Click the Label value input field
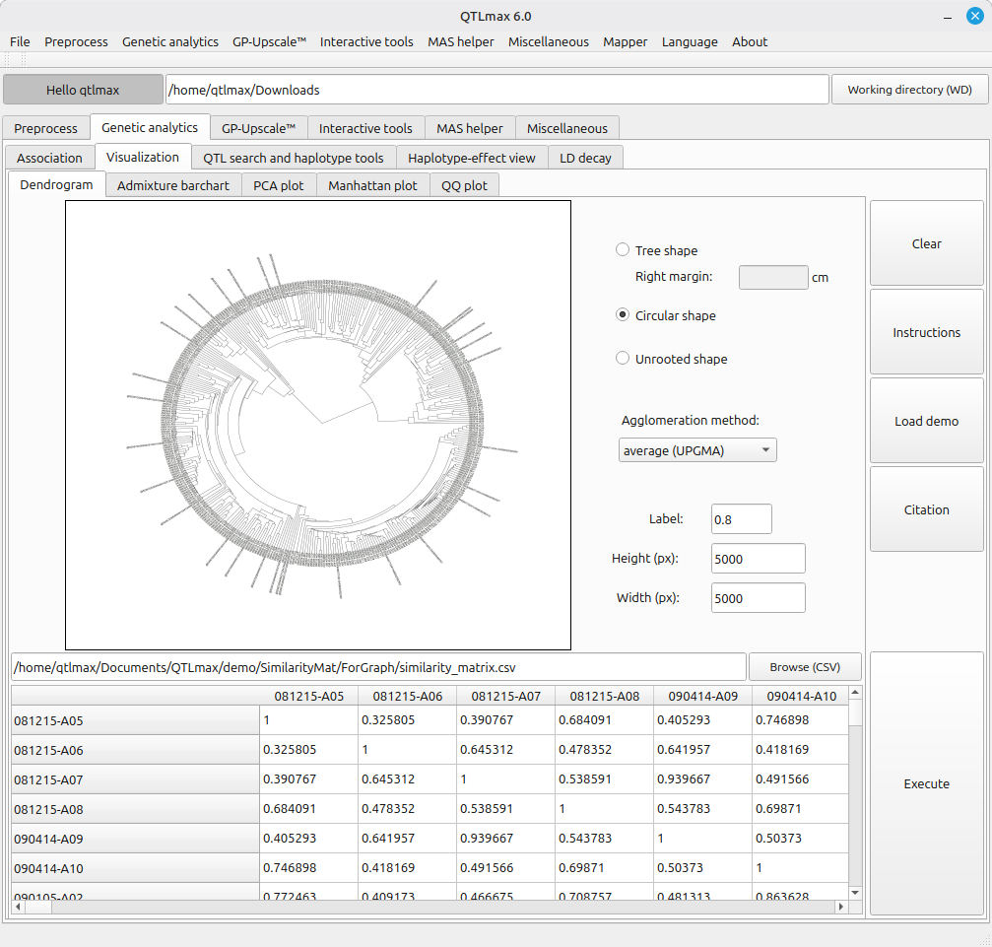This screenshot has height=947, width=992. click(741, 519)
